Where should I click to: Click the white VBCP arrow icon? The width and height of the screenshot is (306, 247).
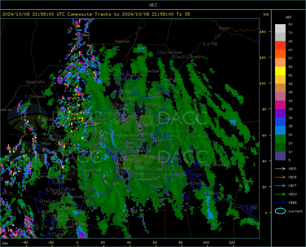[x=280, y=169]
